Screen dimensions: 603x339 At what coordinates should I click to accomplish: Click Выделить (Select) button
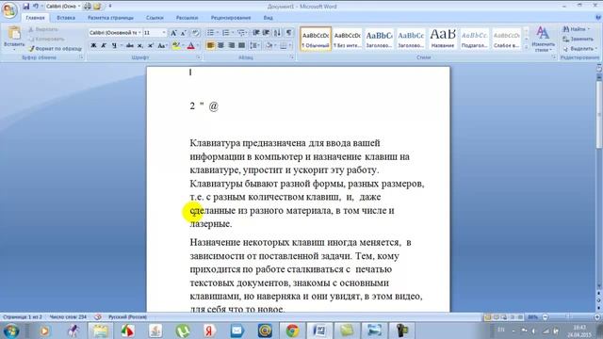pyautogui.click(x=579, y=49)
